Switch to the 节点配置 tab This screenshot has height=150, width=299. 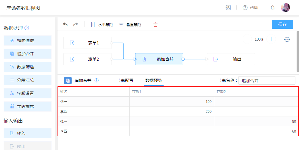(125, 80)
